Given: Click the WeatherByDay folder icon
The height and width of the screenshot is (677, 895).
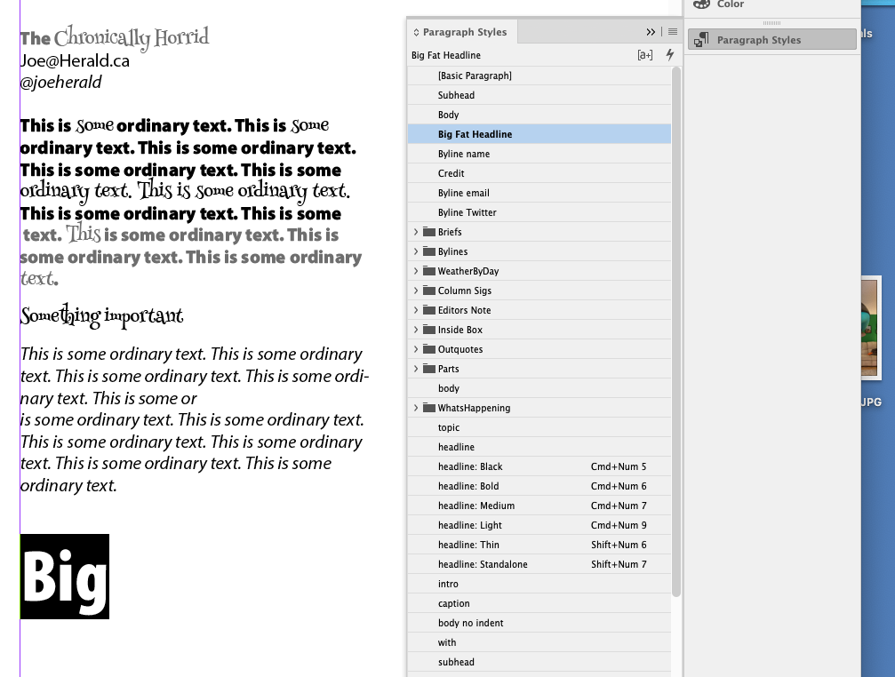Looking at the screenshot, I should (x=429, y=271).
